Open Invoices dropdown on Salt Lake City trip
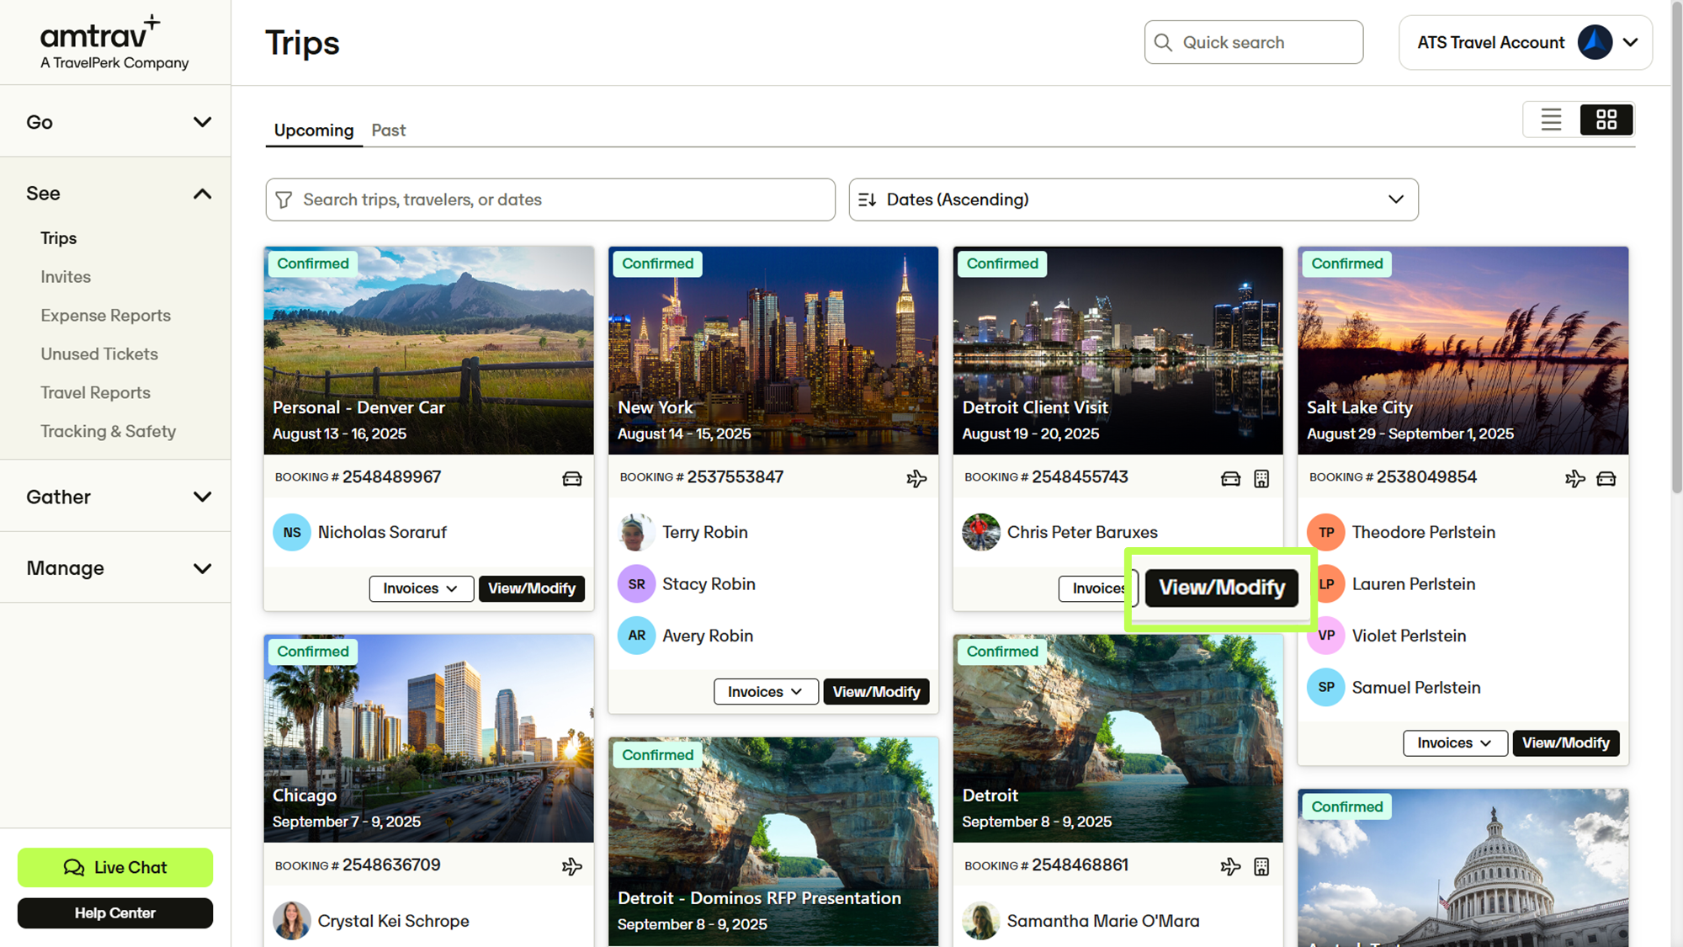Viewport: 1683px width, 947px height. (1455, 743)
